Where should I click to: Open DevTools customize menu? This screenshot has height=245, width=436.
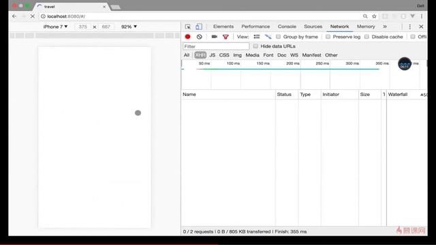click(409, 27)
